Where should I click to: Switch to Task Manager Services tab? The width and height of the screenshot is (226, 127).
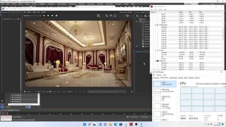tap(197, 78)
